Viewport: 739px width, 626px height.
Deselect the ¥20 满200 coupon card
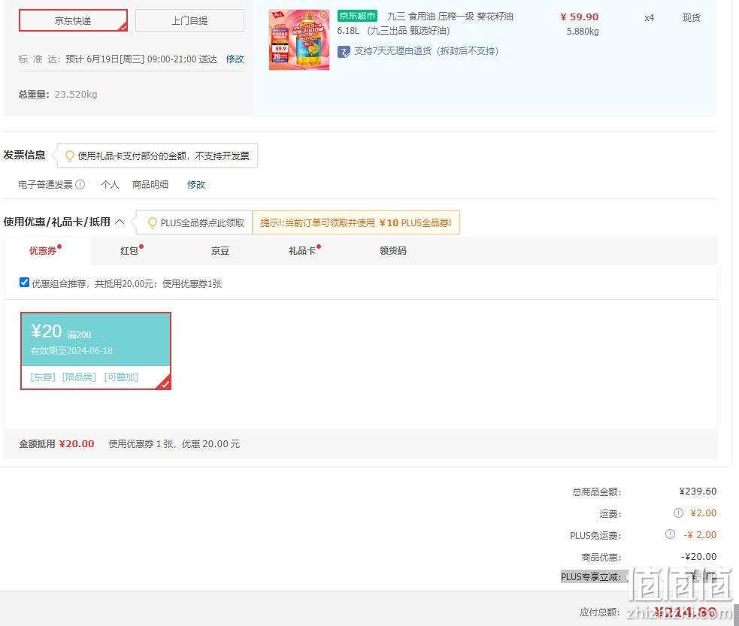(x=95, y=351)
